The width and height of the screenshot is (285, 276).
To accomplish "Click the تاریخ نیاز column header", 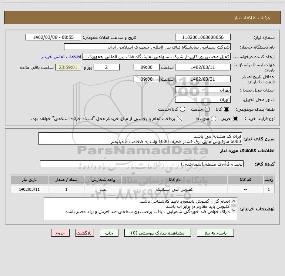I will tap(29, 180).
